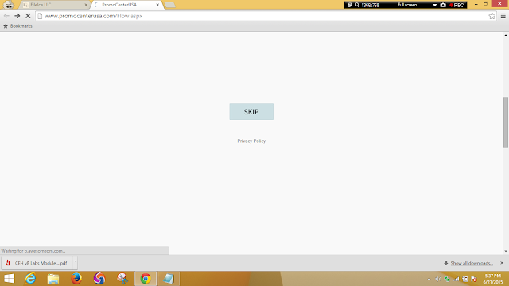Open the Chrome hamburger menu

click(503, 16)
